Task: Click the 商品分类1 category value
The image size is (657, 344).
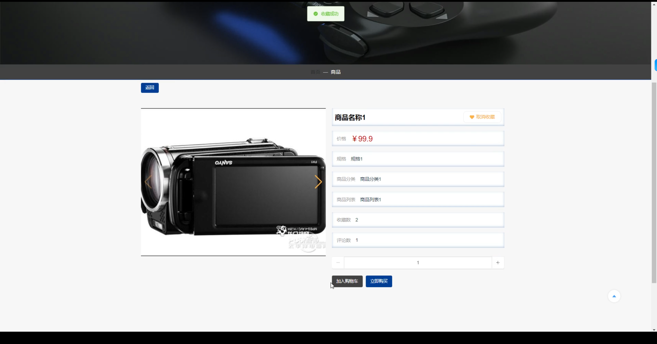Action: 370,179
